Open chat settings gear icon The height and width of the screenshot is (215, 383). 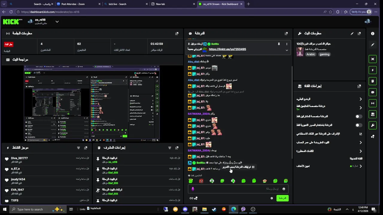pos(272,198)
